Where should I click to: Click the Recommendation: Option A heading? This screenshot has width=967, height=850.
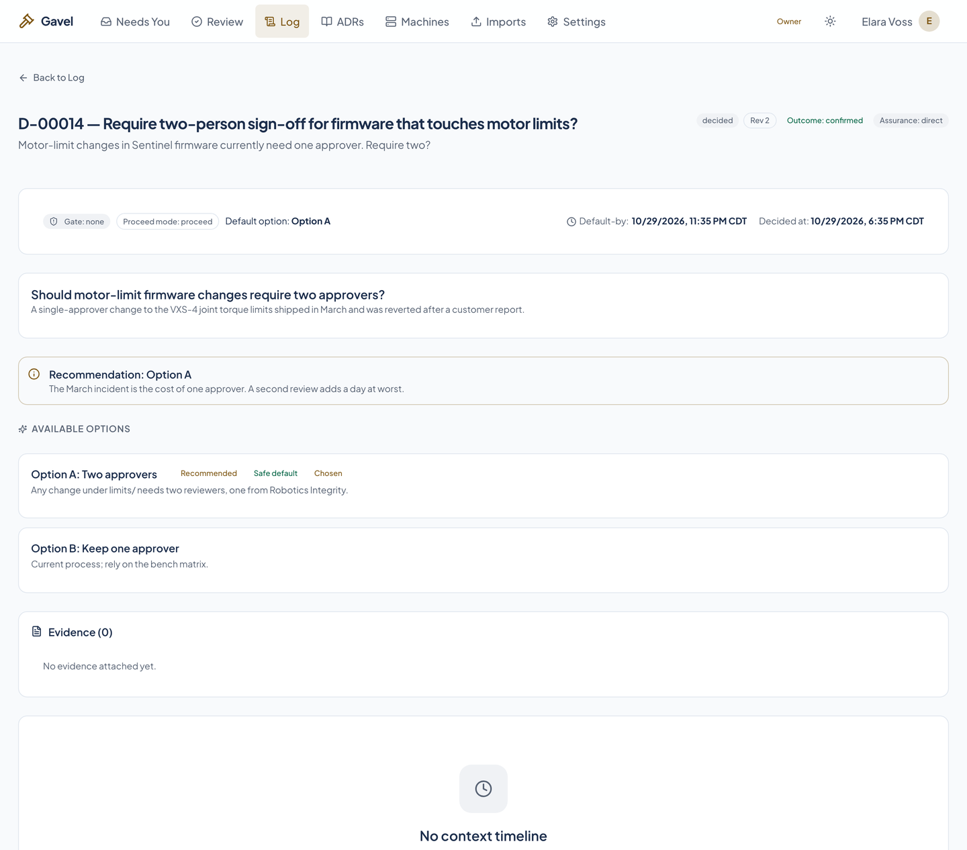tap(120, 375)
